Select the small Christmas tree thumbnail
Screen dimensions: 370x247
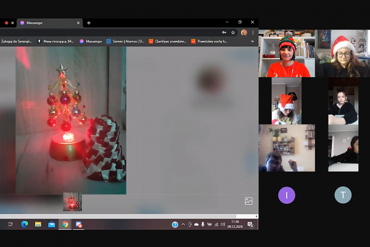[72, 202]
